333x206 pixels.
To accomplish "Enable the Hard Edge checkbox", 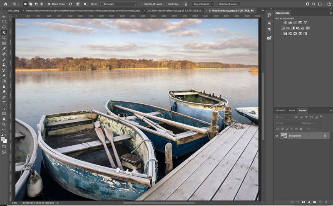I will [x=166, y=4].
